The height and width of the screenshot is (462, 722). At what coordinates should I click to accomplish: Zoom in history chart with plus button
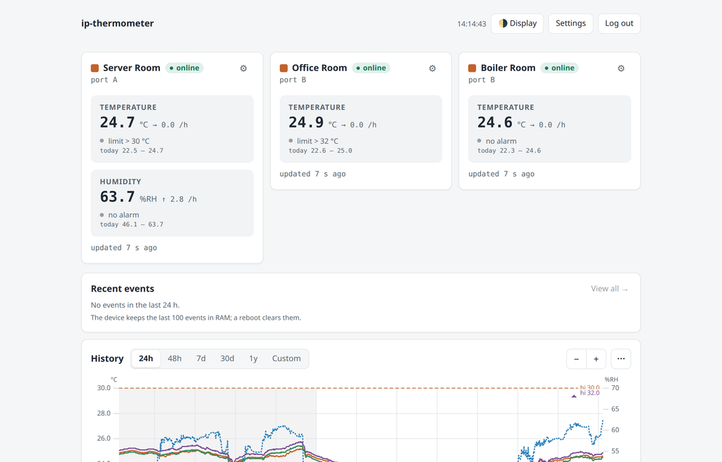pos(596,359)
